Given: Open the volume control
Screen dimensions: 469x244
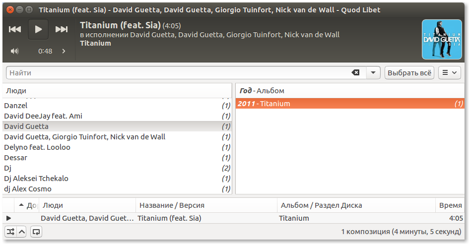Looking at the screenshot, I should tap(15, 51).
